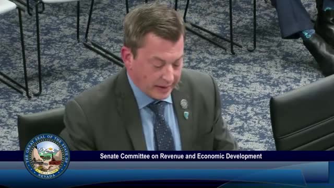Click 'Senate Committee on Revenue and Economic Development' caption
The image size is (334, 188).
coord(181,156)
